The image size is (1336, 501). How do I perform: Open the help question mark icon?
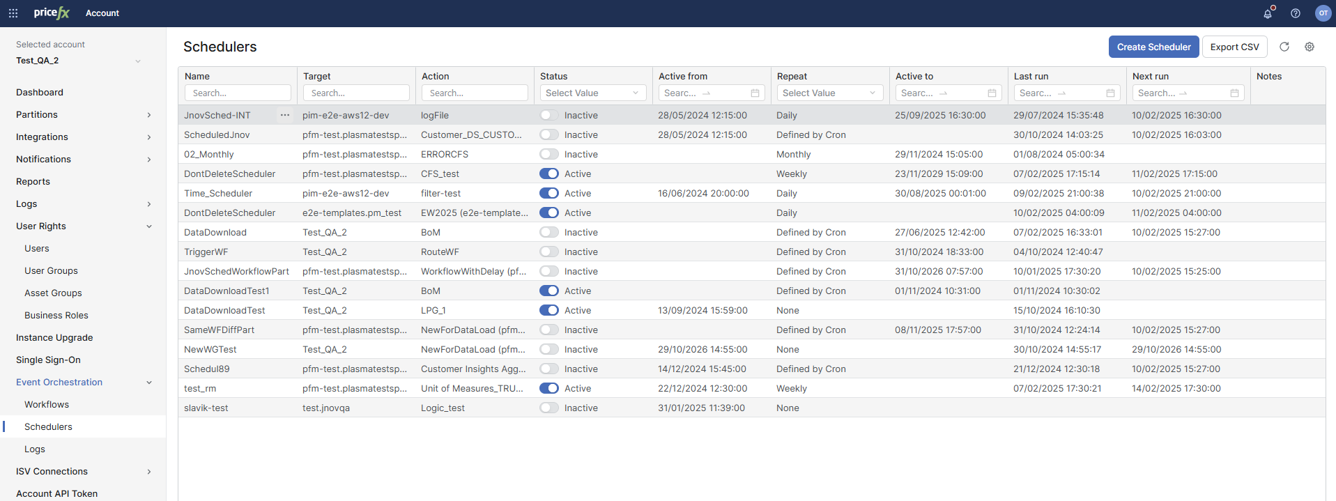(1296, 13)
